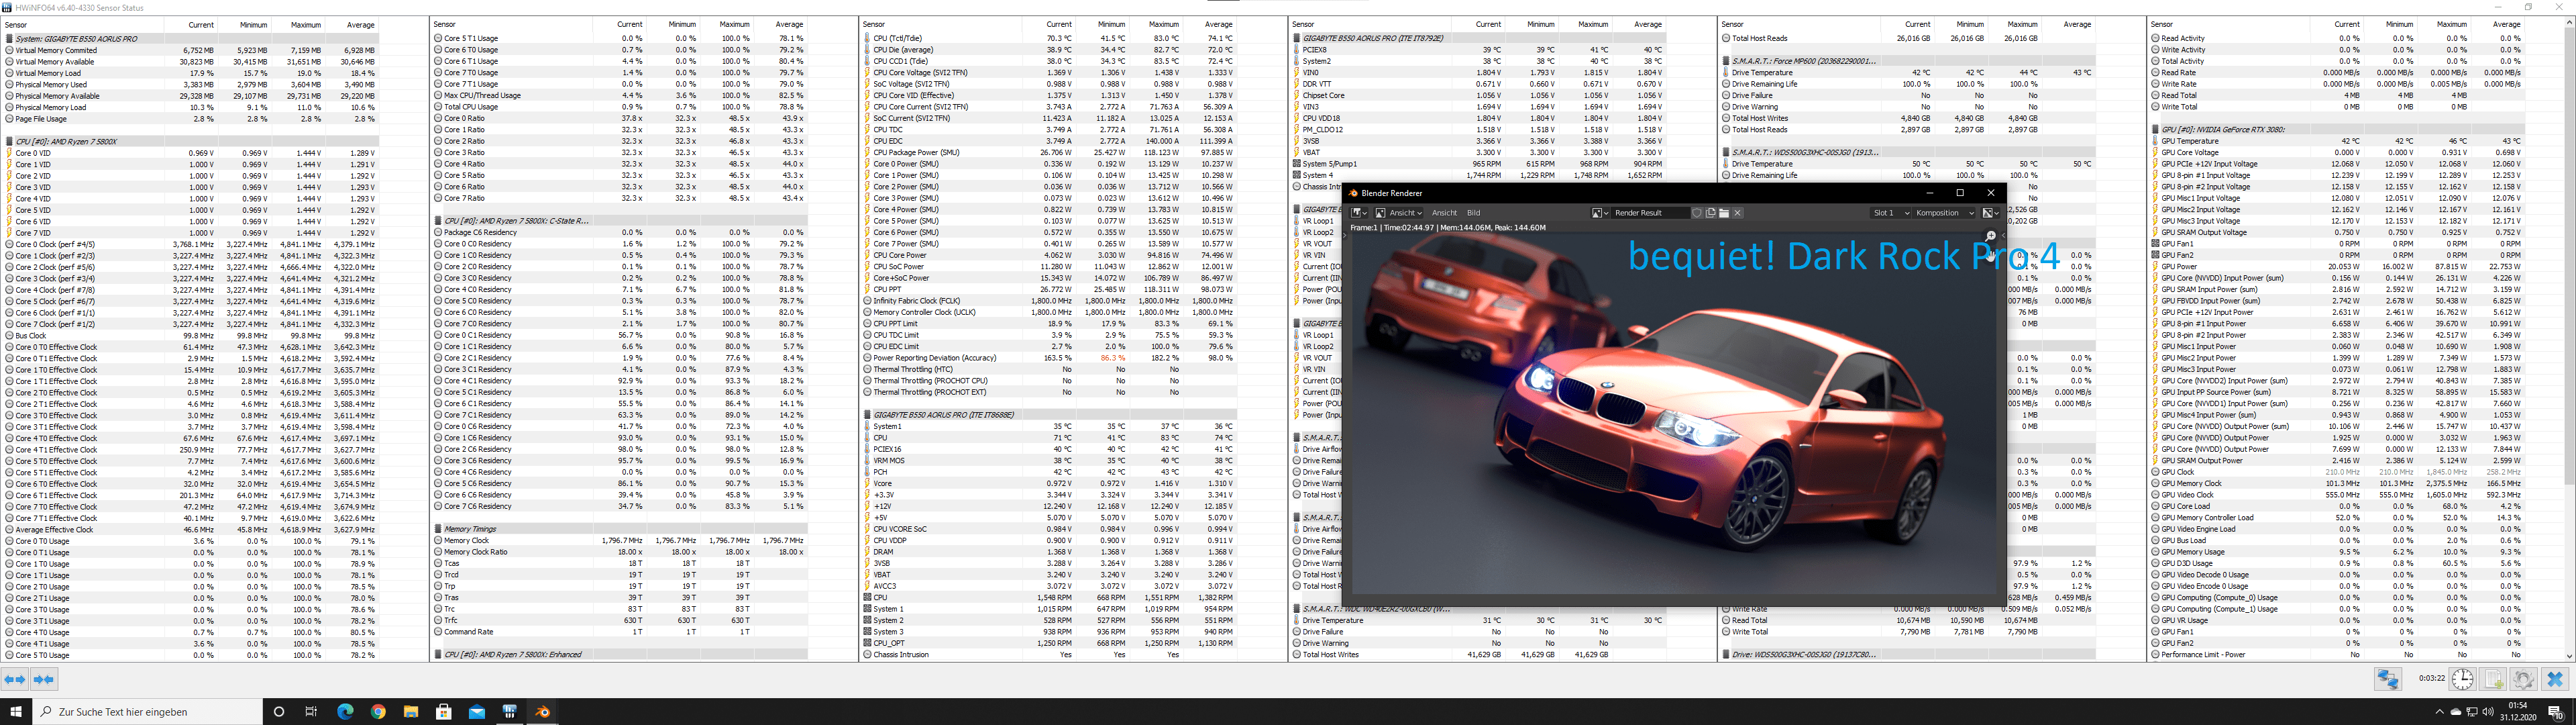Open Task View from taskbar

coord(311,712)
